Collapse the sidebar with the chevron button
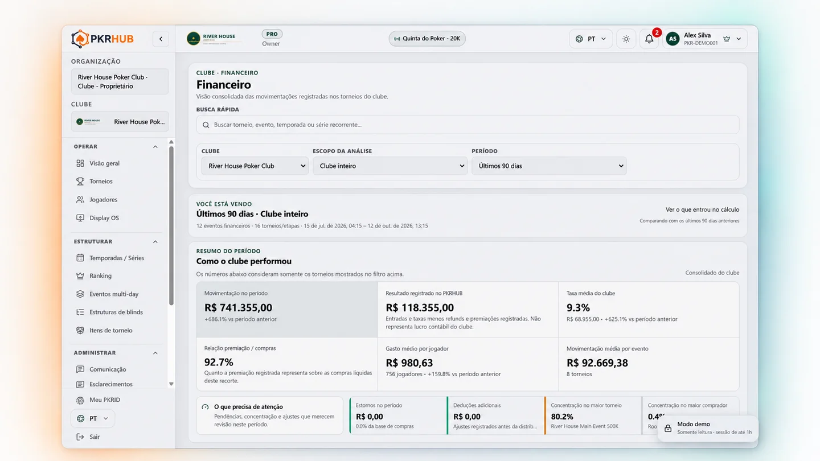Viewport: 820px width, 461px height. pyautogui.click(x=161, y=39)
